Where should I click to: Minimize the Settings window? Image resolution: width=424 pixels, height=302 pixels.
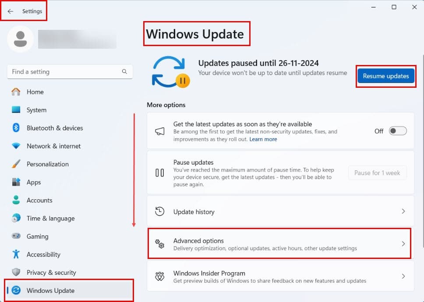pyautogui.click(x=374, y=7)
